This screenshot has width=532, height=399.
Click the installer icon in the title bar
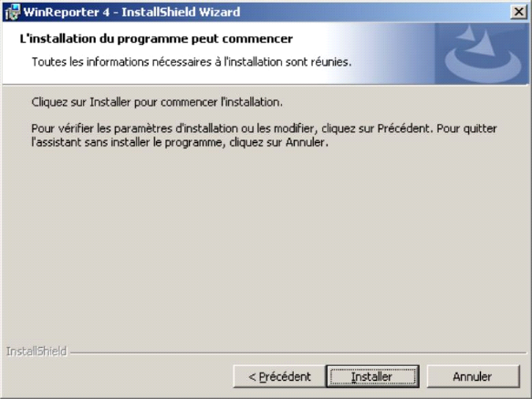12,12
